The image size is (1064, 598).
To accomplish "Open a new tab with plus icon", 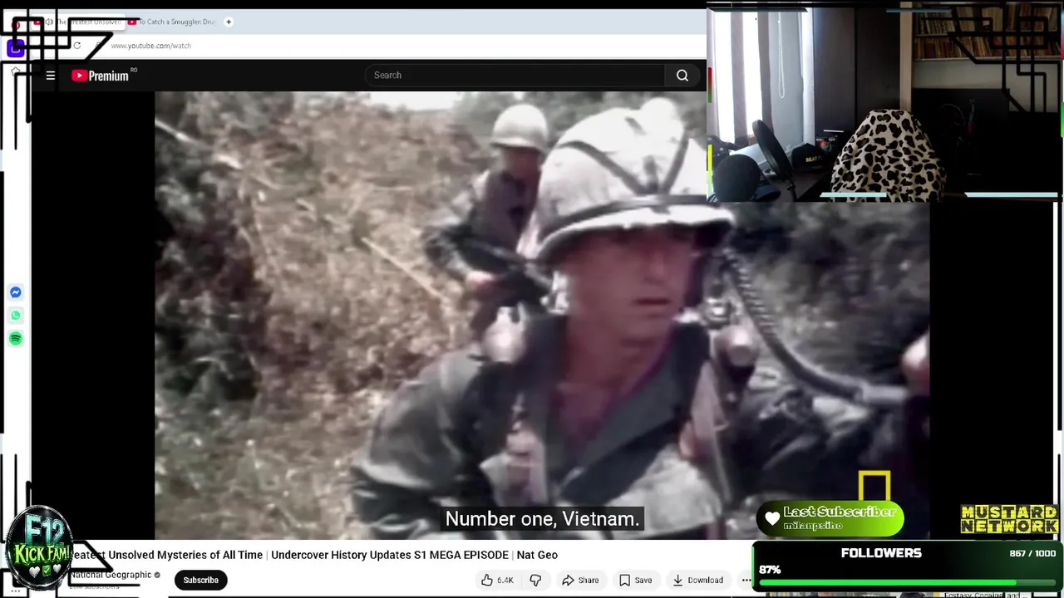I will click(x=229, y=22).
